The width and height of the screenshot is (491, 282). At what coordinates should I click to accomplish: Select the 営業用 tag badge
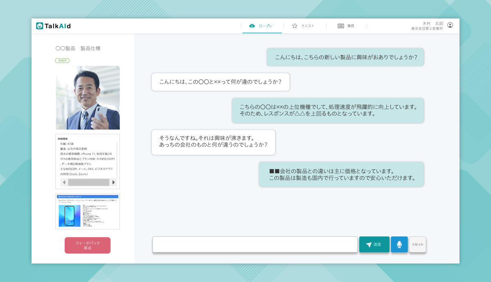coord(62,60)
